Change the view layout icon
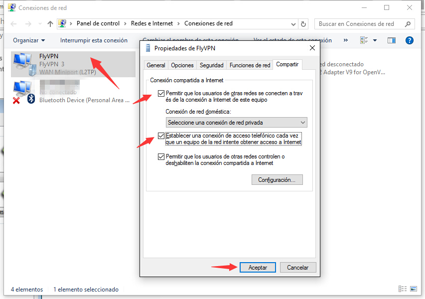 (x=364, y=40)
